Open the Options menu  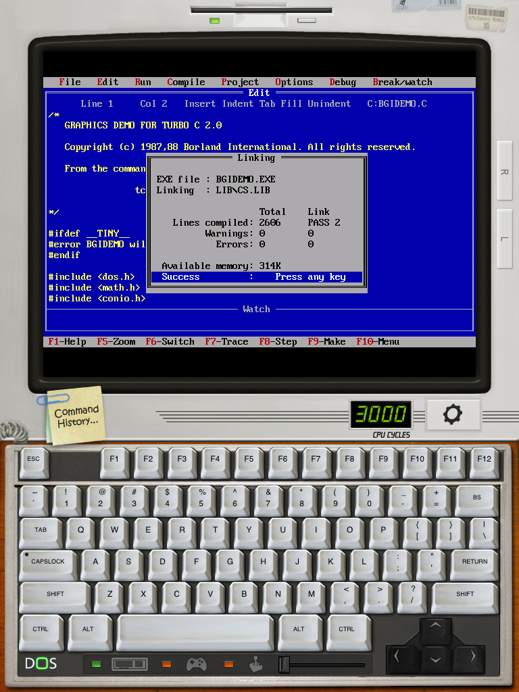(294, 82)
